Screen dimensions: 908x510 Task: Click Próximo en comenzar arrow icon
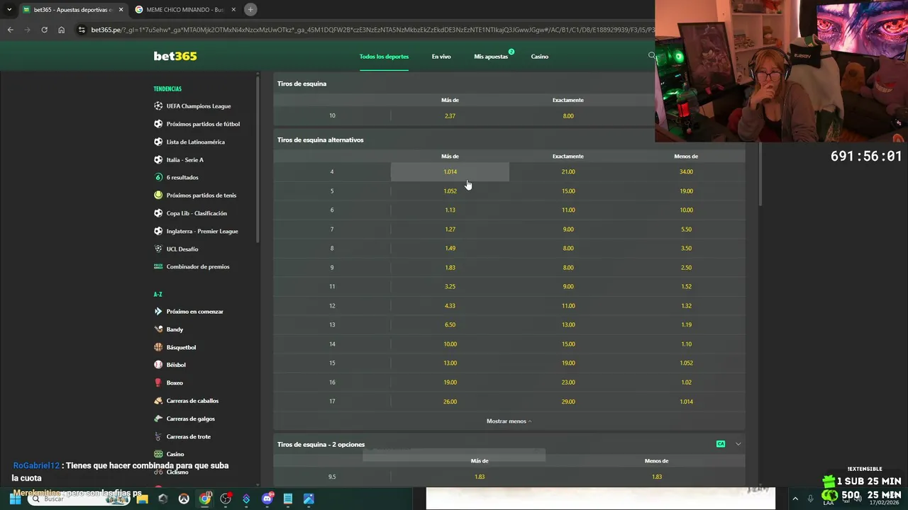point(158,312)
